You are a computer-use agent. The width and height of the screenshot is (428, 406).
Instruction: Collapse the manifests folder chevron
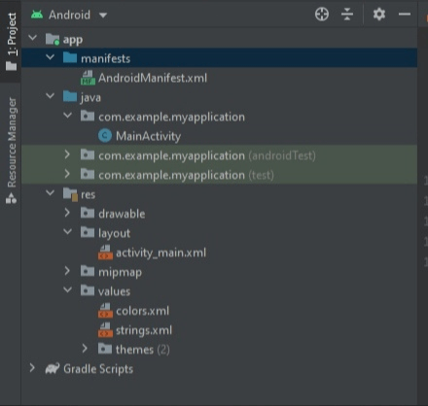click(51, 57)
